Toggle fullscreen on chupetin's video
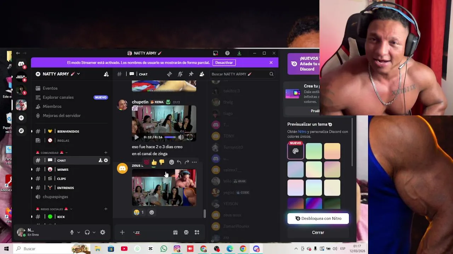This screenshot has width=453, height=254. (190, 137)
